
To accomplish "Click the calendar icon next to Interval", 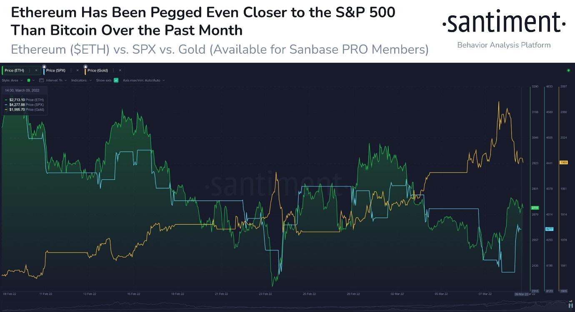I will 41,80.
